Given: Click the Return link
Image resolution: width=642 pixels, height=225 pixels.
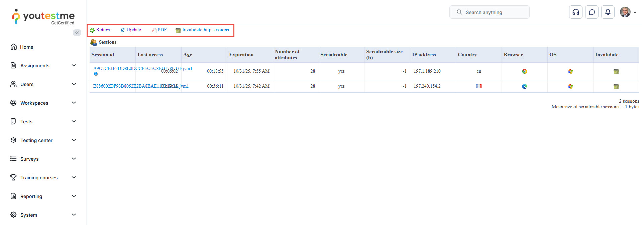Looking at the screenshot, I should point(103,30).
